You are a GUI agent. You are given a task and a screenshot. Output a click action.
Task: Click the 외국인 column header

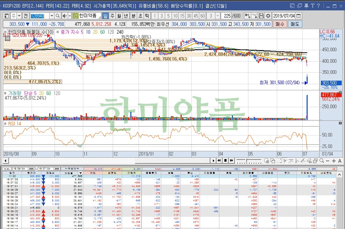[x=112, y=173]
